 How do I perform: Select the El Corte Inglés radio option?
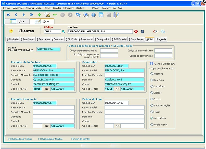(152, 105)
